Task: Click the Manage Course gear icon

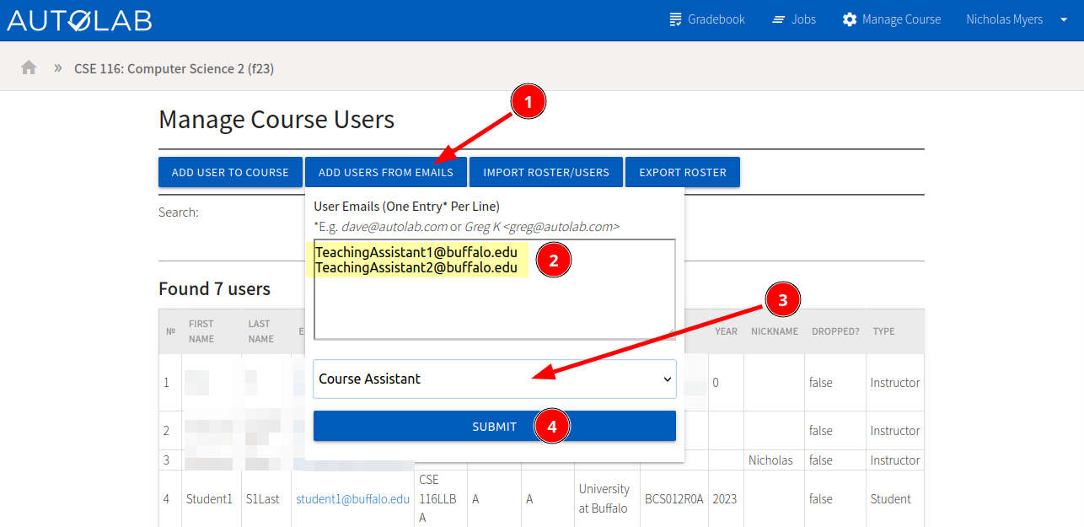Action: click(850, 19)
